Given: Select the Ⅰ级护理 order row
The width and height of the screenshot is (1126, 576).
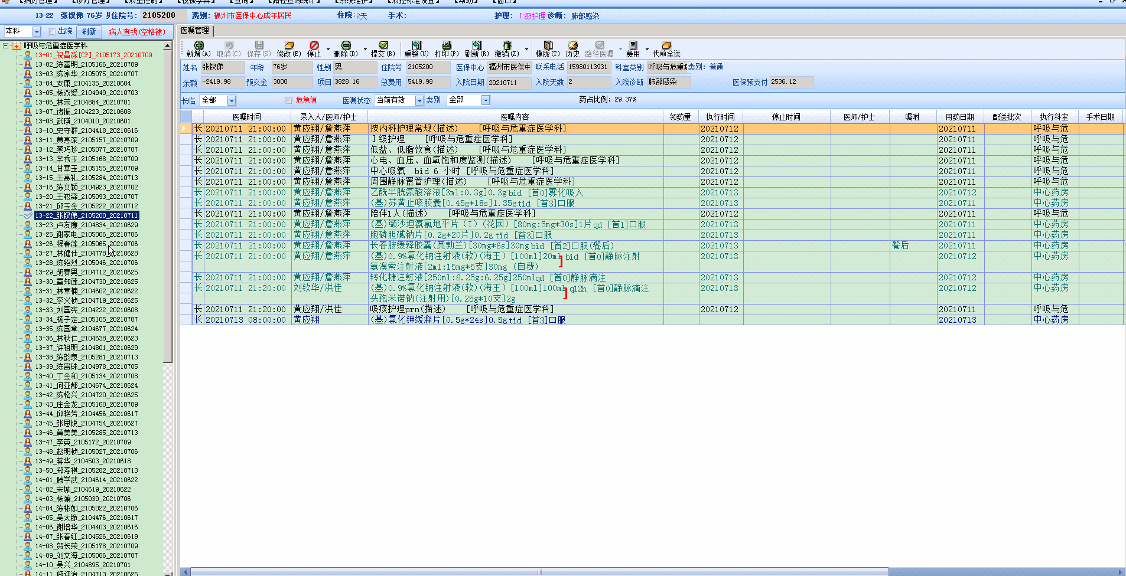Looking at the screenshot, I should coord(652,139).
